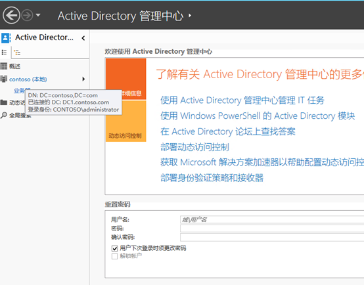Expand the breadcrumb arrow after 管理中心 title
The width and height of the screenshot is (364, 285).
190,16
